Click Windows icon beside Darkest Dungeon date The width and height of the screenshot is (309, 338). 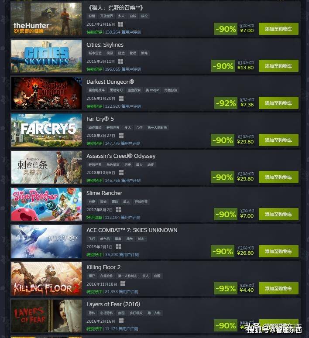point(121,99)
